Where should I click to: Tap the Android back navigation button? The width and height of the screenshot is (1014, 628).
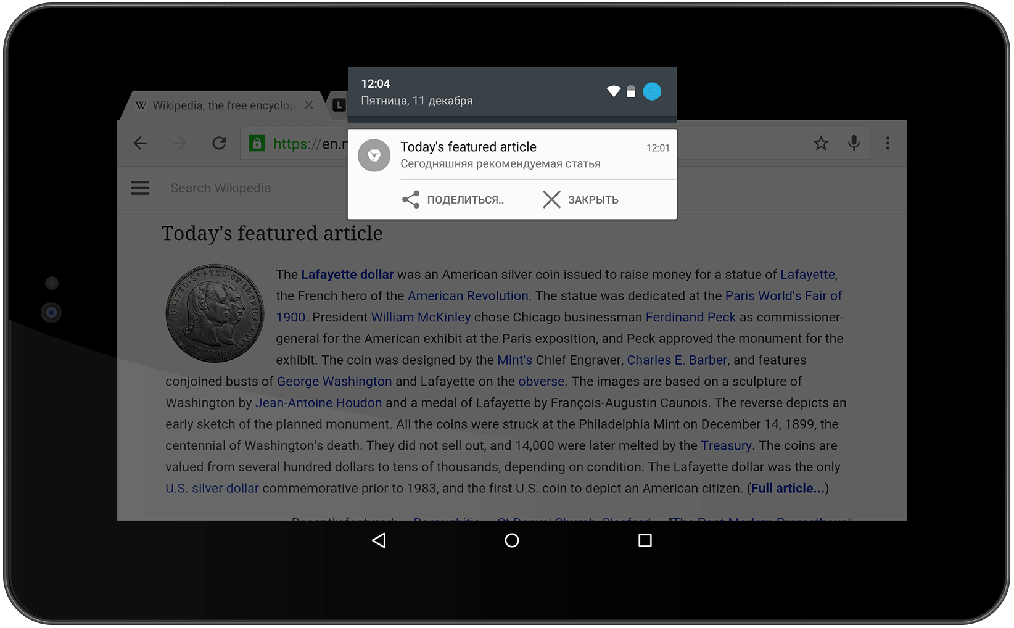click(379, 540)
